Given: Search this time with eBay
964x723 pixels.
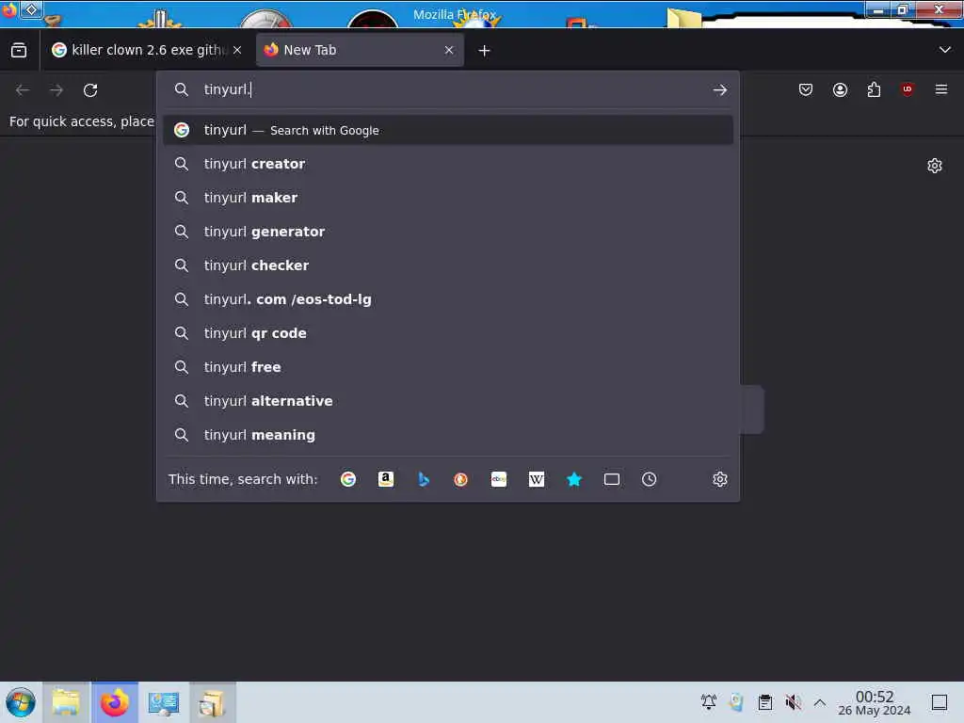Looking at the screenshot, I should click(499, 479).
